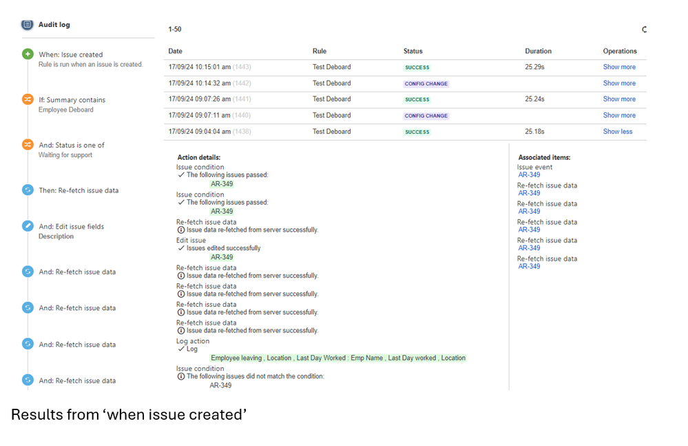688x446 pixels.
Task: Collapse details using 'Show less' on row 1438
Action: point(617,132)
